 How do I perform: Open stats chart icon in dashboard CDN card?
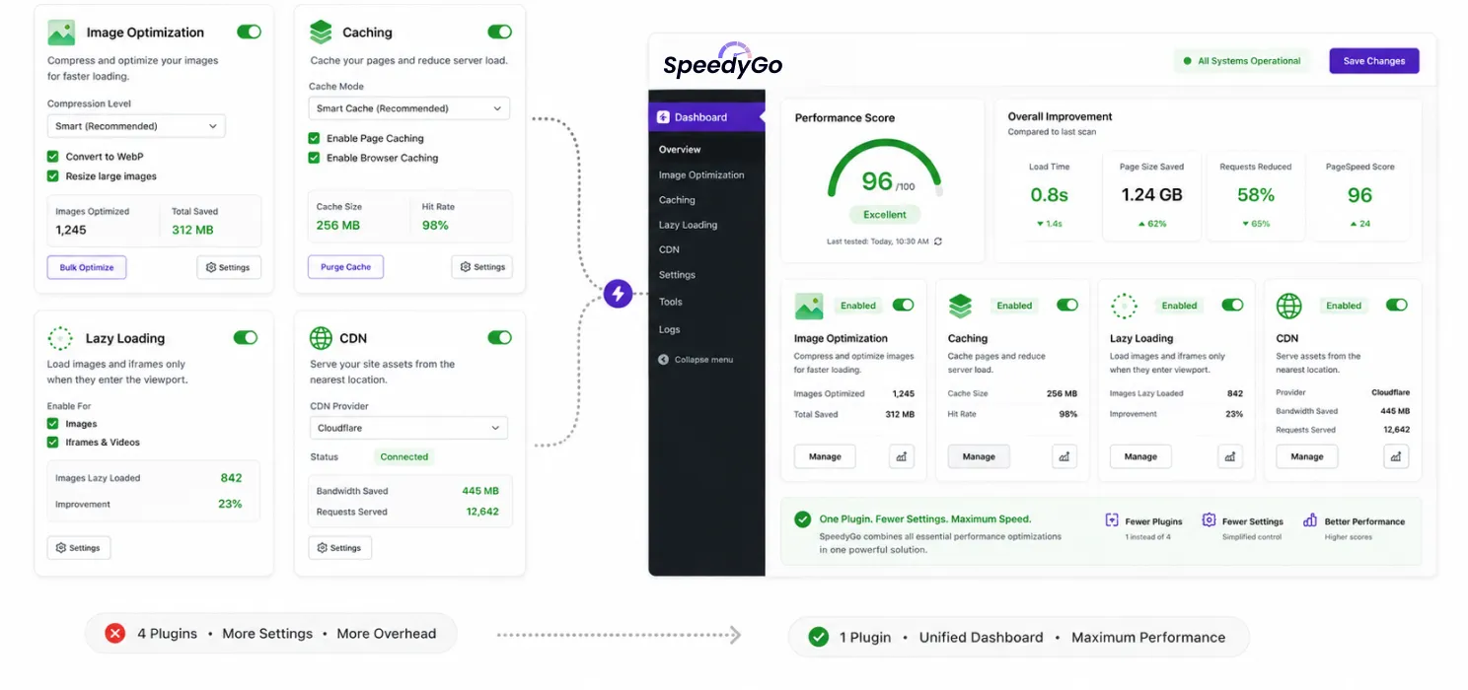coord(1395,456)
